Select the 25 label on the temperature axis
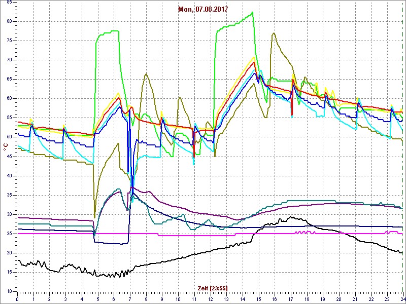 click(x=9, y=234)
